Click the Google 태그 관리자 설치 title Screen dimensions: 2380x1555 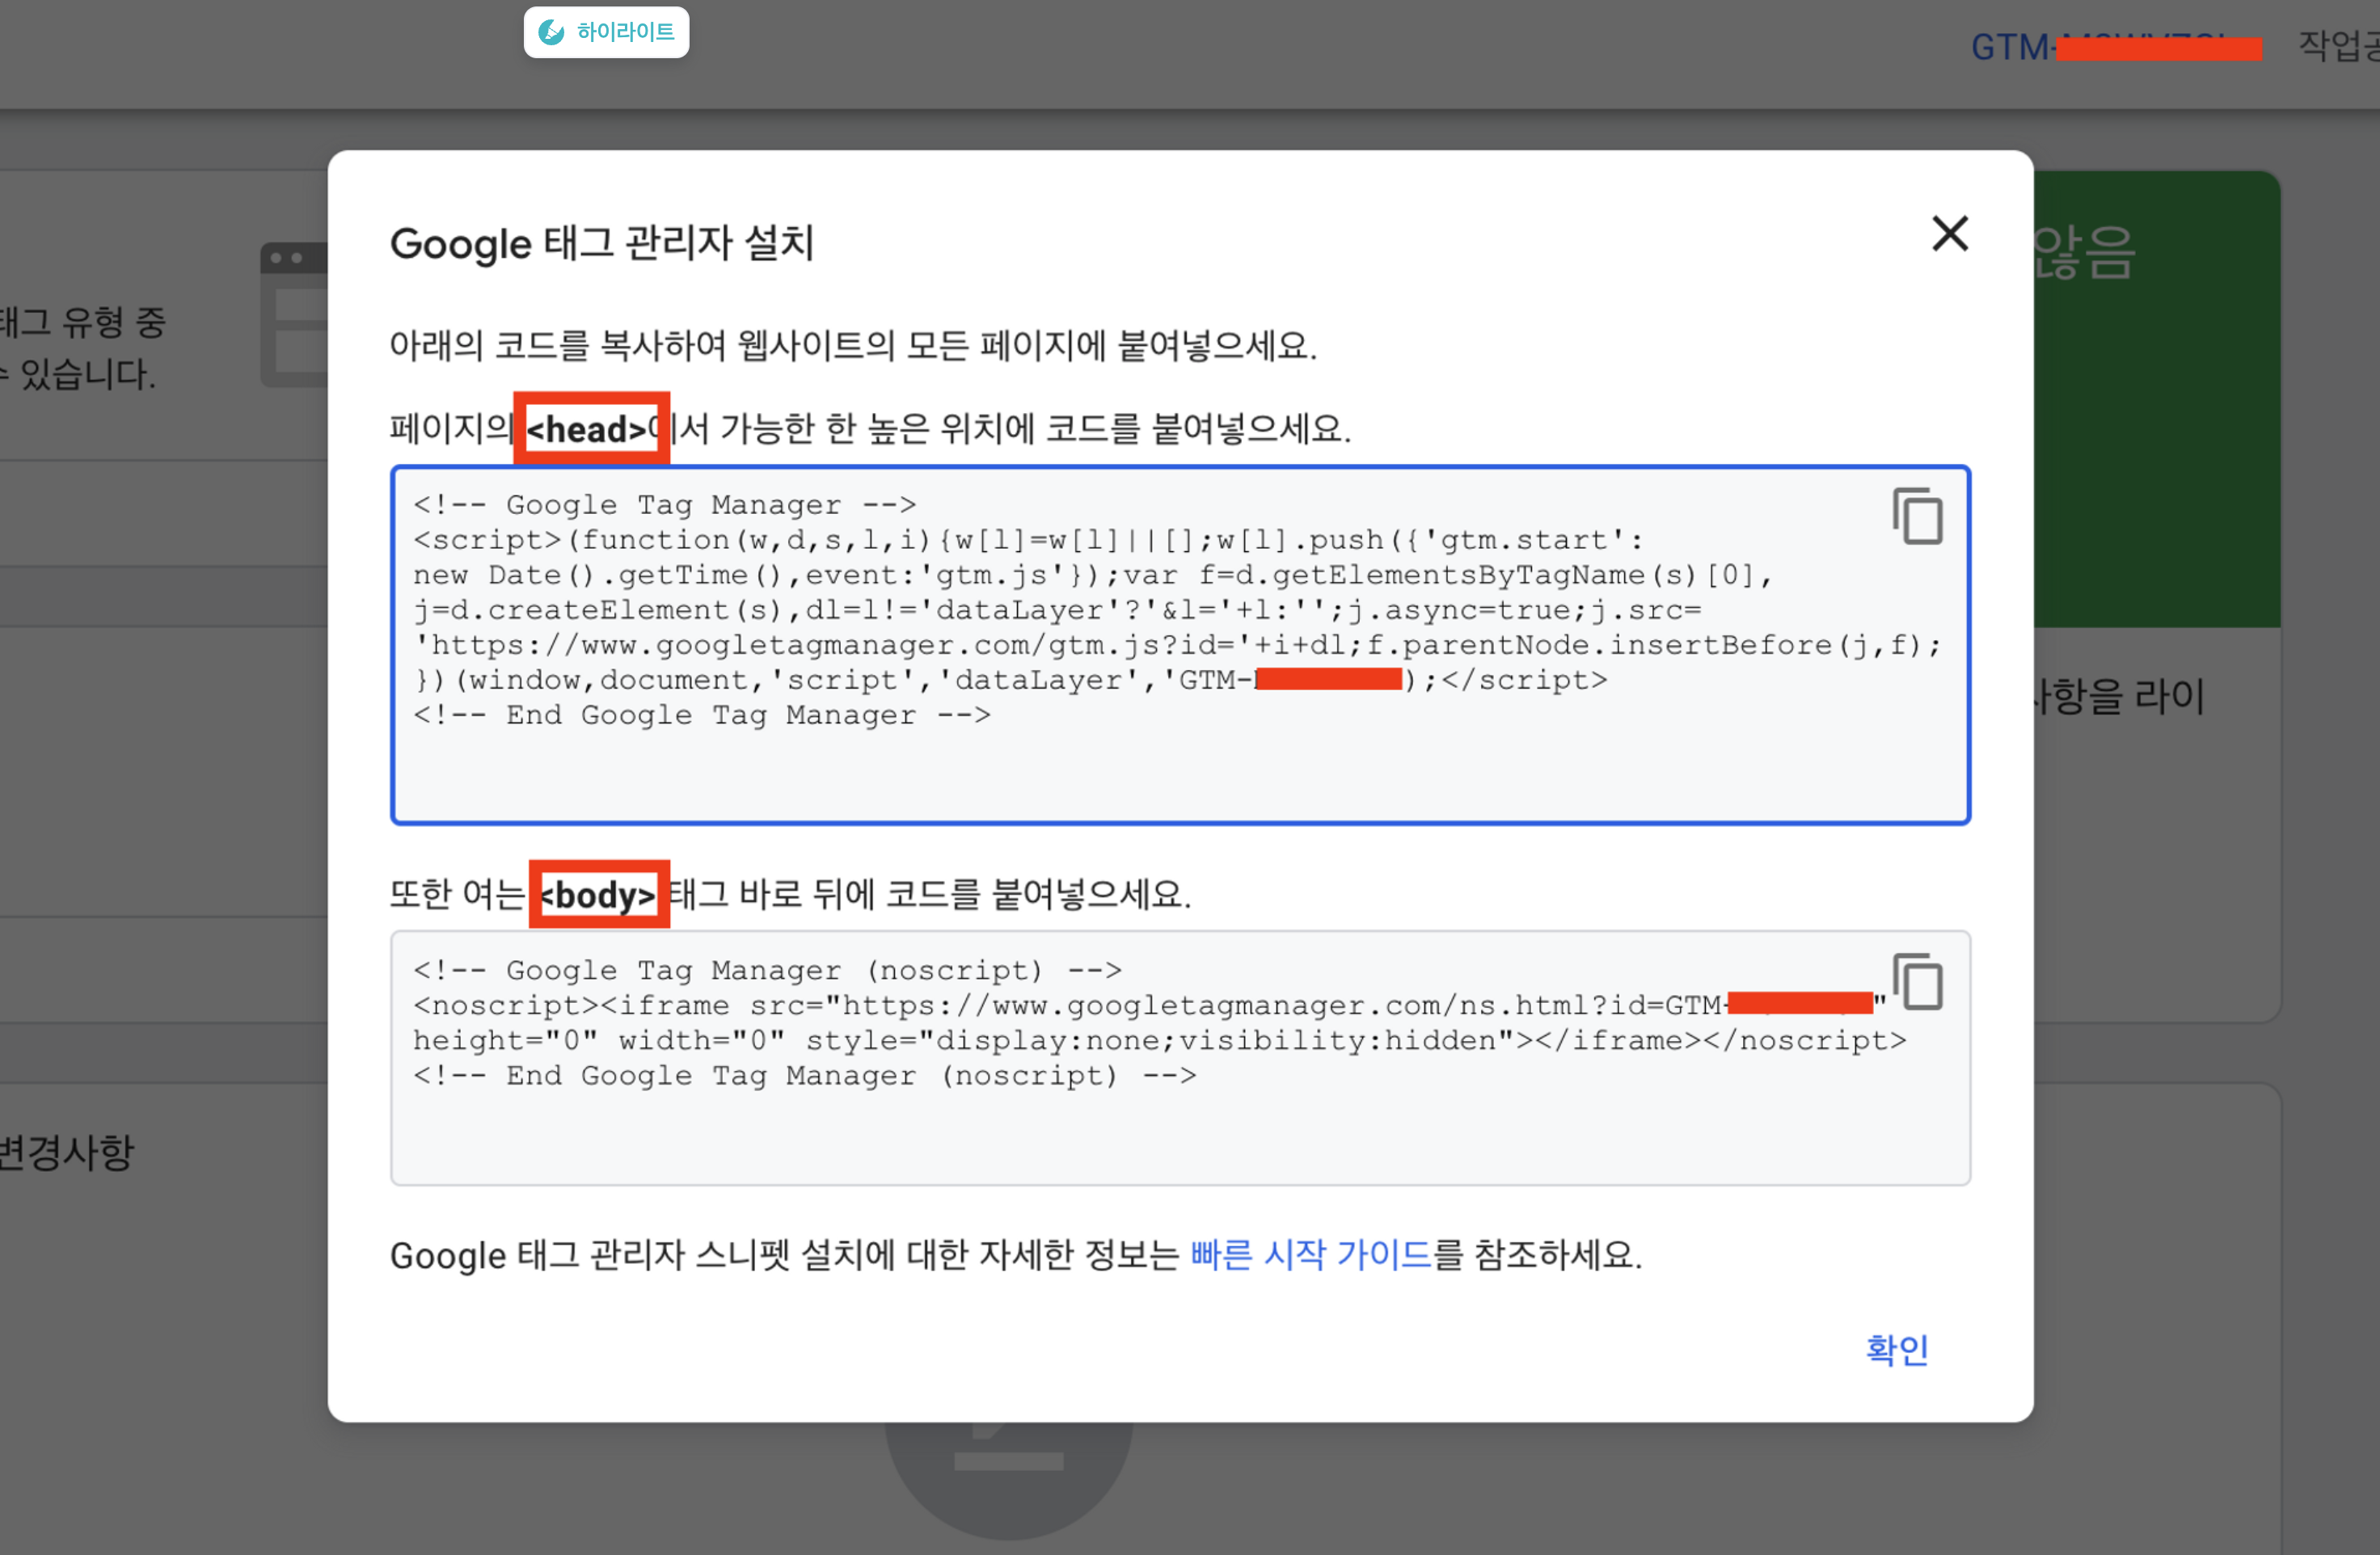coord(601,243)
